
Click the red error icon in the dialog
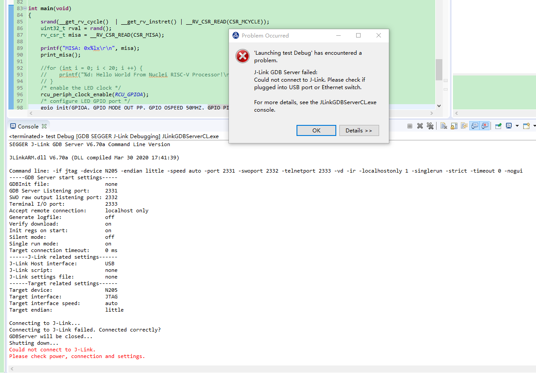click(242, 56)
